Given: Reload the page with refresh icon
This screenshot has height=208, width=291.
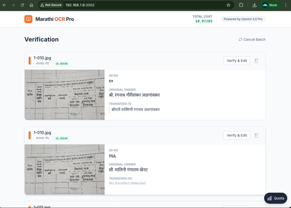Looking at the screenshot, I should pos(22,5).
